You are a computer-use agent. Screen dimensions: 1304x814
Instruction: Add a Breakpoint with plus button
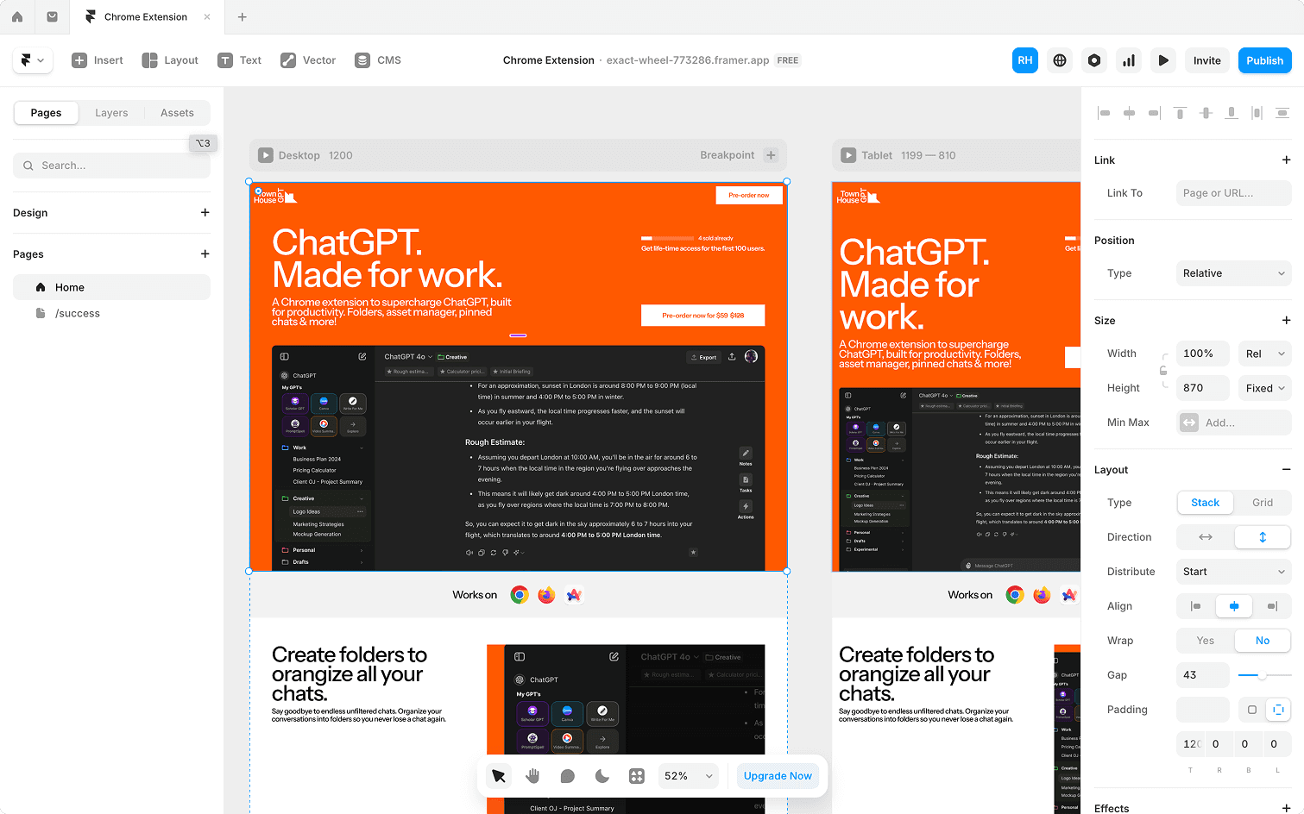pyautogui.click(x=772, y=155)
